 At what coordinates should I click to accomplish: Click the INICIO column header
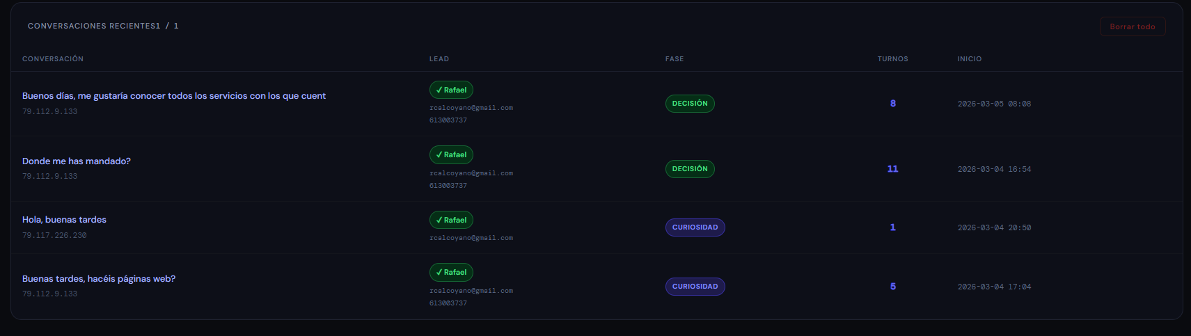pyautogui.click(x=970, y=59)
